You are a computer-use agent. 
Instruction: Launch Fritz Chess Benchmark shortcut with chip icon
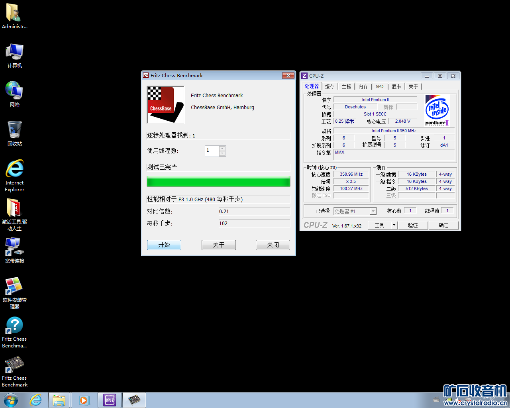pos(14,371)
